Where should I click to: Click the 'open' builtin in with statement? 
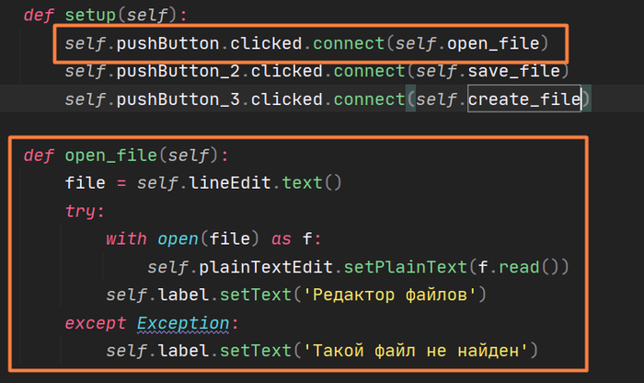[x=178, y=239]
